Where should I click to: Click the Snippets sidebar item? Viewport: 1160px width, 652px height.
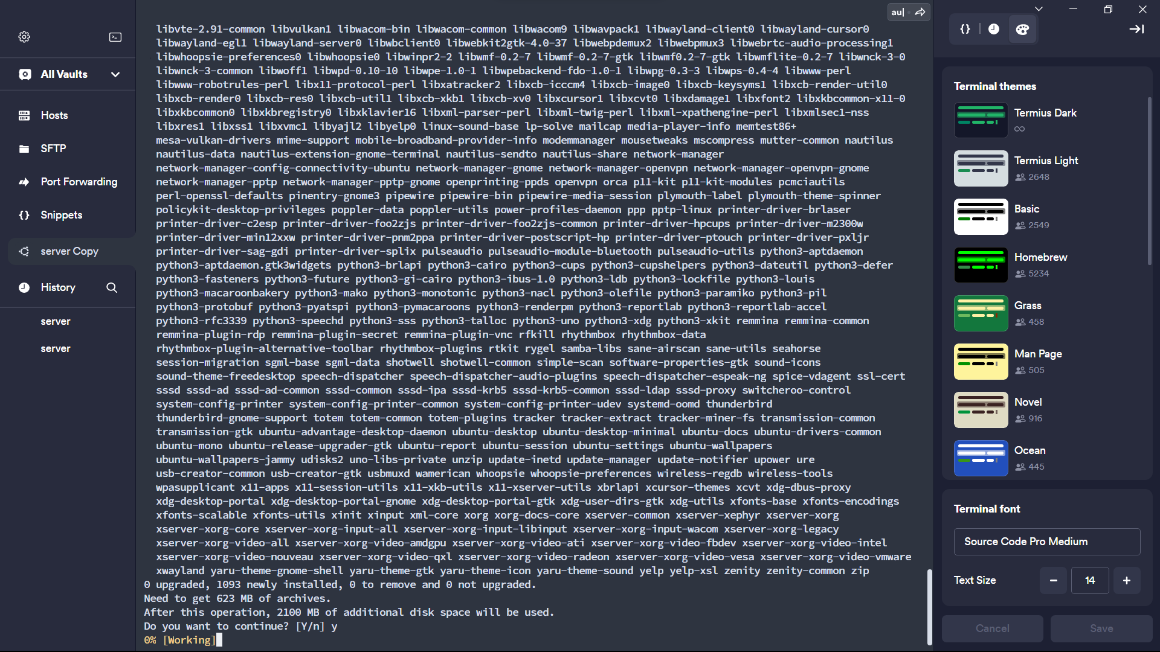[x=62, y=214]
